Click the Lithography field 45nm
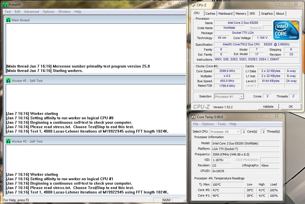This screenshot has width=305, height=204. point(270,166)
